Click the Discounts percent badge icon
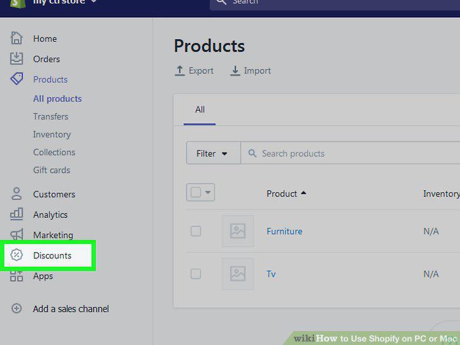The height and width of the screenshot is (345, 460). tap(16, 255)
